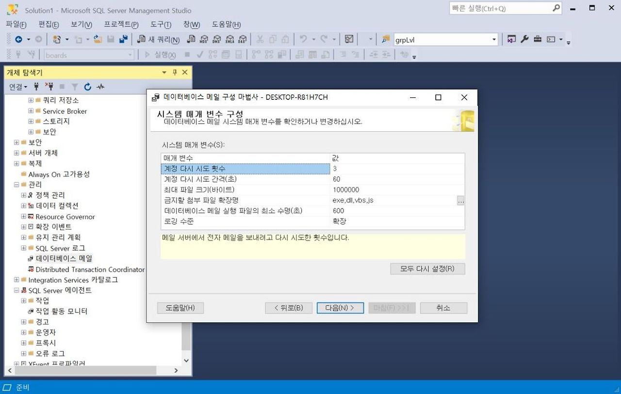Open the 프로젝트(P) menu

[x=121, y=25]
